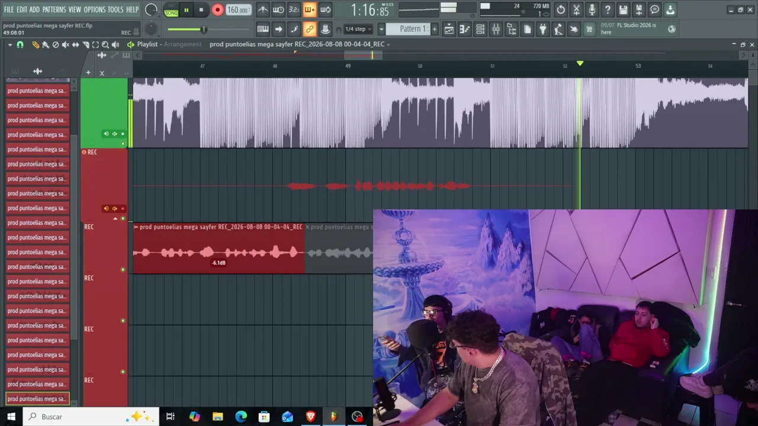Click the 160.000 tempo field
Screen dimensions: 758x426
[x=238, y=10]
